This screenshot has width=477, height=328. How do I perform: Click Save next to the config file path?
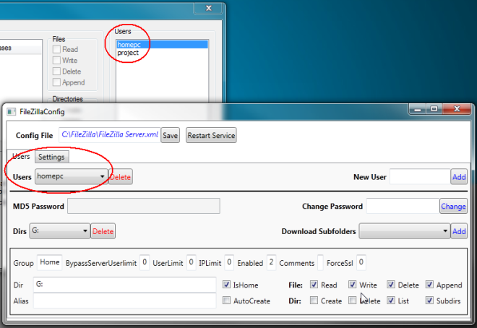pos(170,135)
